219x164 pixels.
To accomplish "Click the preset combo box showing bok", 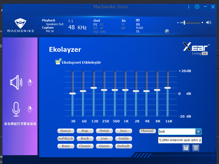I will [180, 132].
